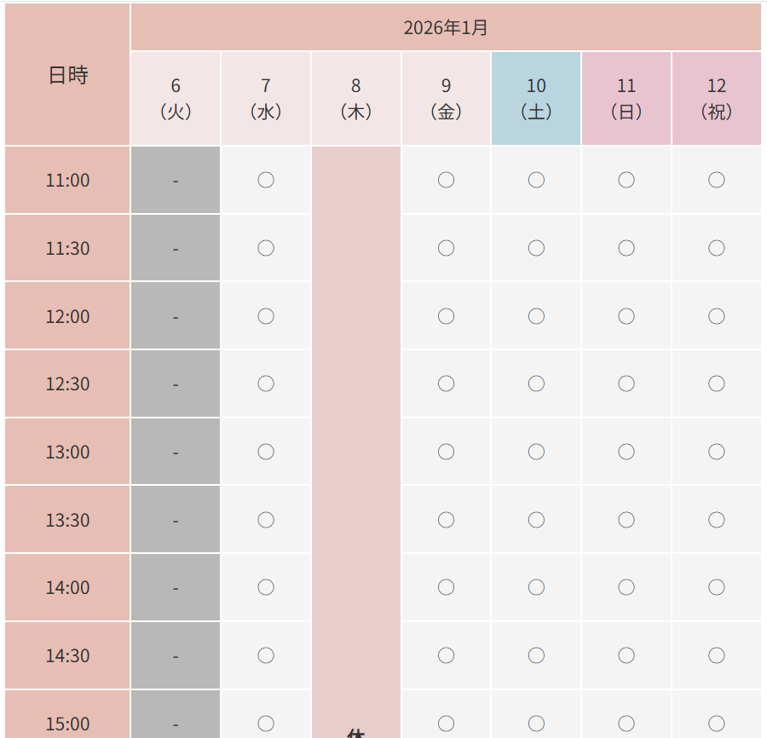Click the 12 (祝) holiday column header
Screen dimensions: 767x738
pyautogui.click(x=717, y=98)
